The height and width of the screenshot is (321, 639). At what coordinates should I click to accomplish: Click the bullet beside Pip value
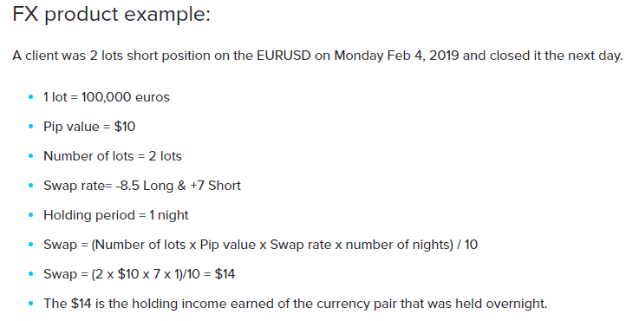click(x=30, y=127)
